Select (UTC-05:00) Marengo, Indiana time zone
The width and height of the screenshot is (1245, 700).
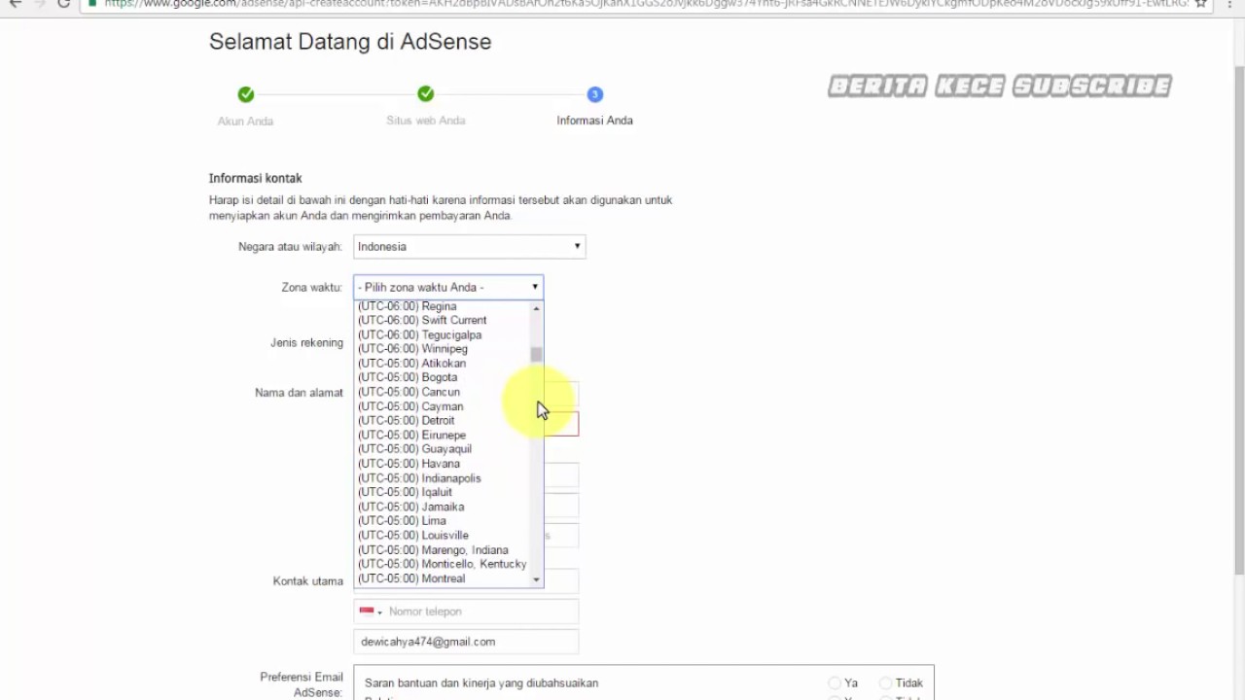442,550
